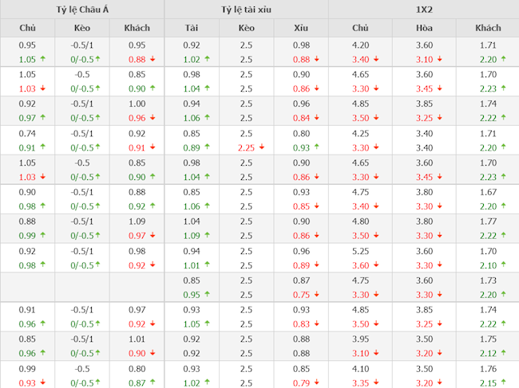The image size is (519, 388).
Task: Click the up arrow beside green 0.89
Action: [x=207, y=147]
